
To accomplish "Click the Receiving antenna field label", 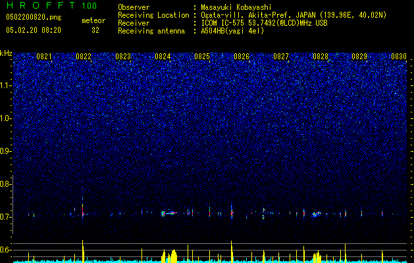I will pos(151,31).
